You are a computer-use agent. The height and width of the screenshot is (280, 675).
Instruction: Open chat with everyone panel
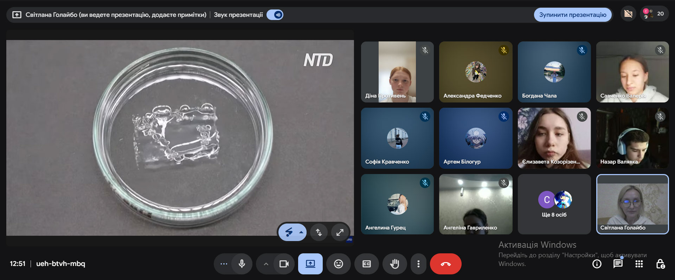618,264
